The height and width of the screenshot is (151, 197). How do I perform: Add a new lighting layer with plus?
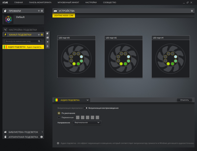[39, 35]
